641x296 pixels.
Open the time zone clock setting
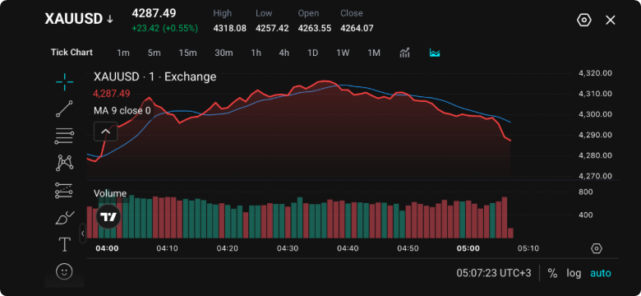click(494, 273)
